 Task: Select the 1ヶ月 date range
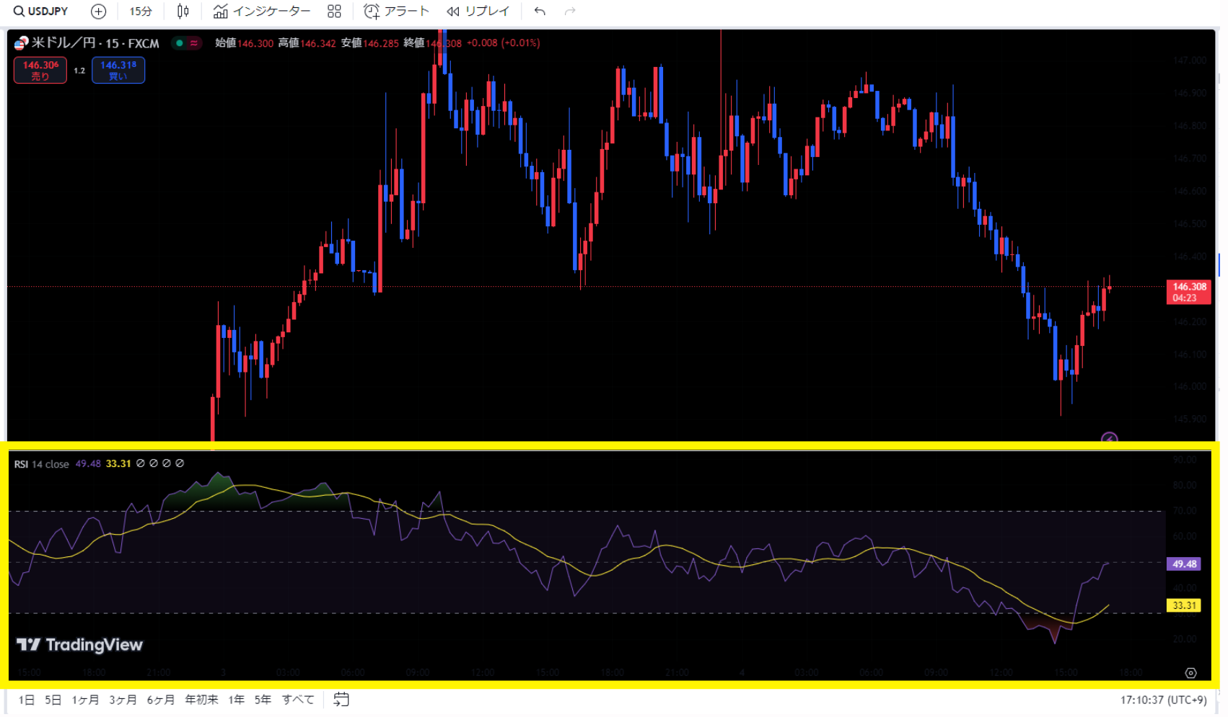(x=85, y=700)
